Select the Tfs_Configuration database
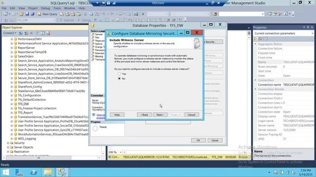 pyautogui.click(x=30, y=95)
